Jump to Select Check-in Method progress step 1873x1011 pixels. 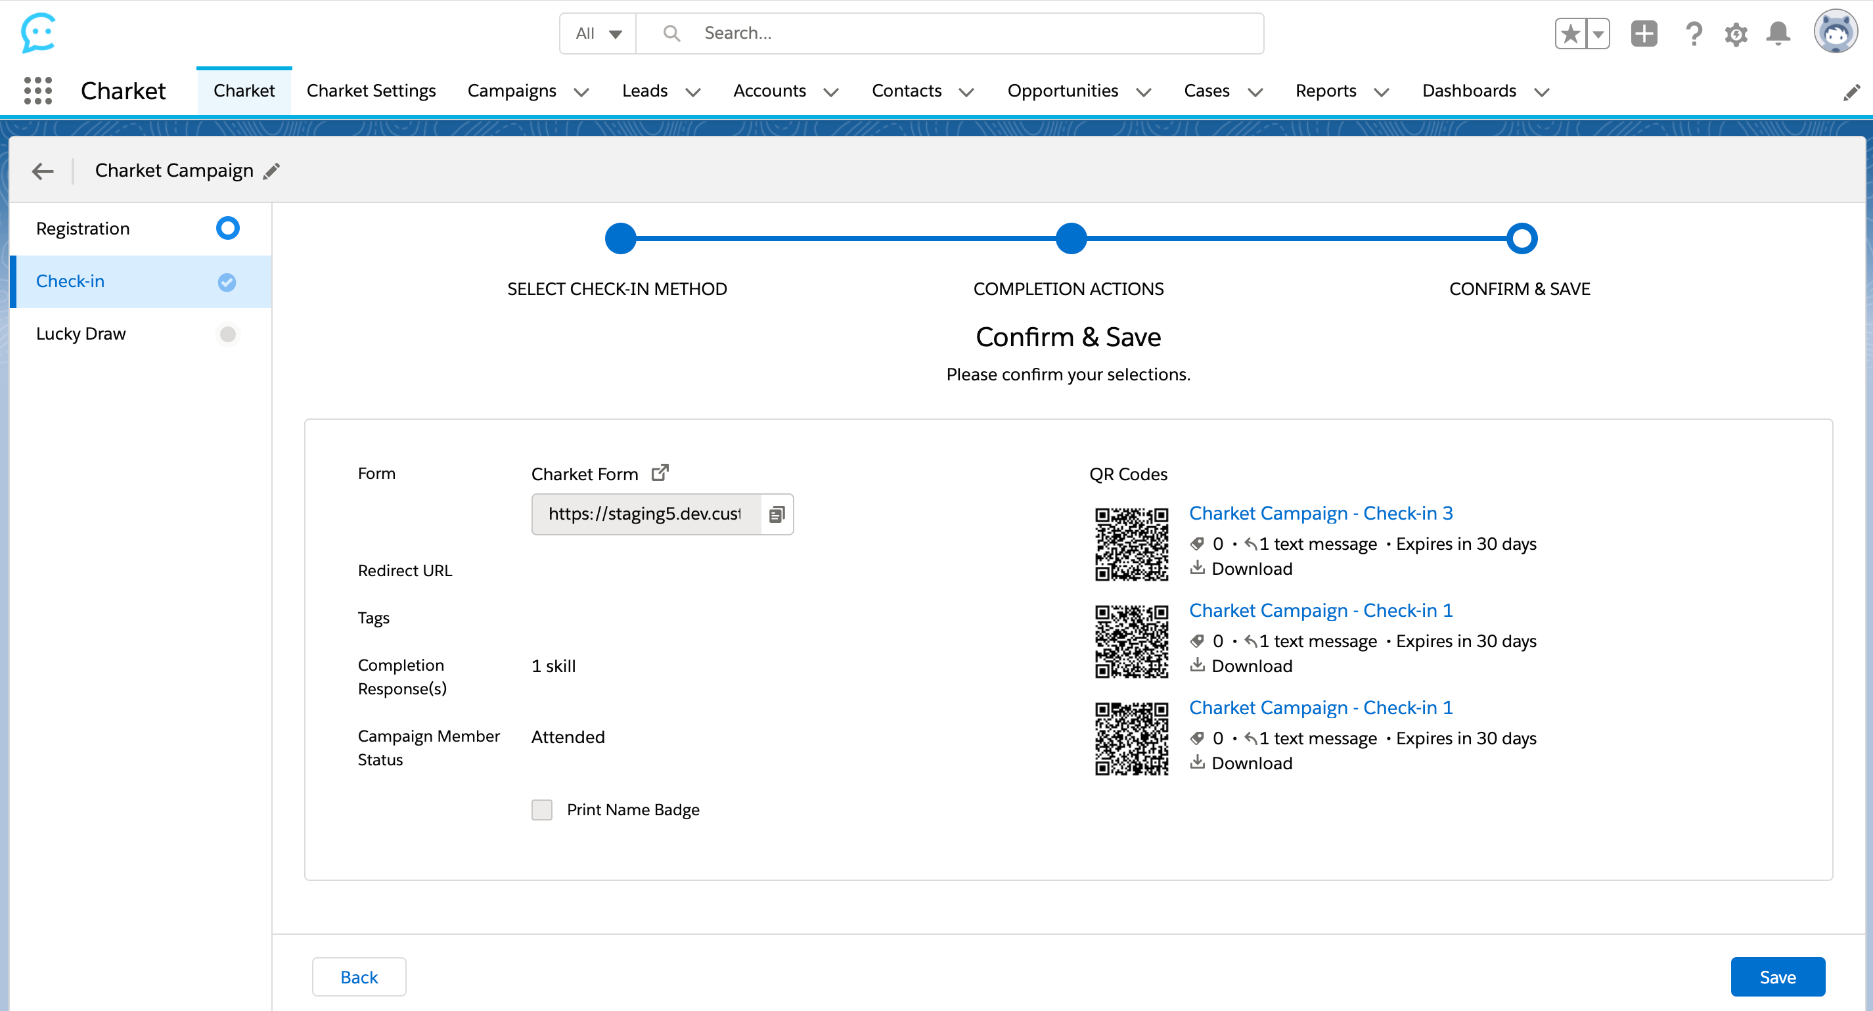pos(620,238)
